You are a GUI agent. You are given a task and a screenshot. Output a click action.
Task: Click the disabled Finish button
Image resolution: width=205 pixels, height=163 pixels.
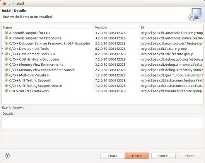coord(190,156)
